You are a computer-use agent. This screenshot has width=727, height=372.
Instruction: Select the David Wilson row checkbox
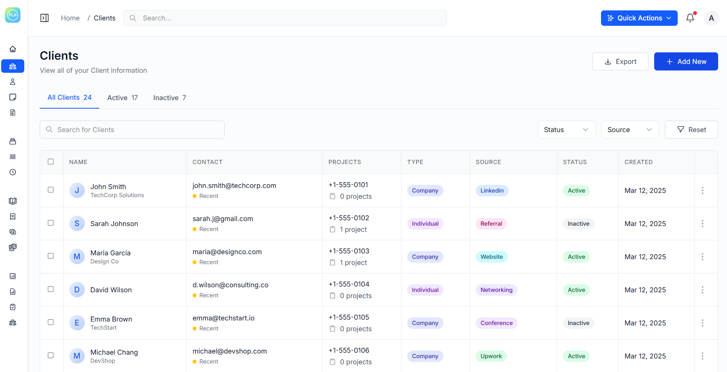51,289
